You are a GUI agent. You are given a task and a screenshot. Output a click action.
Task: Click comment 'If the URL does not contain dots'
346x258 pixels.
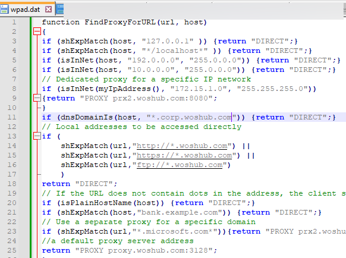(x=125, y=193)
